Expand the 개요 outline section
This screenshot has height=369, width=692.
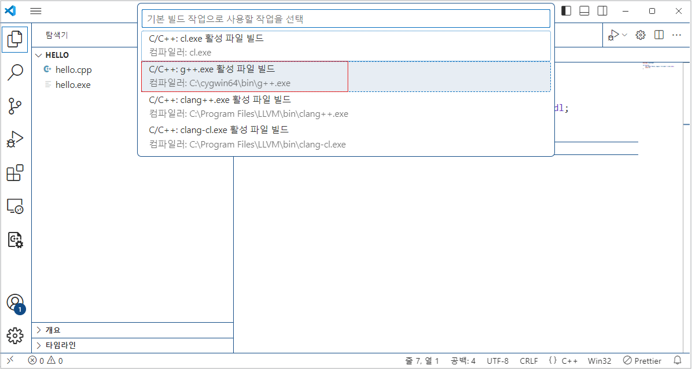132,330
